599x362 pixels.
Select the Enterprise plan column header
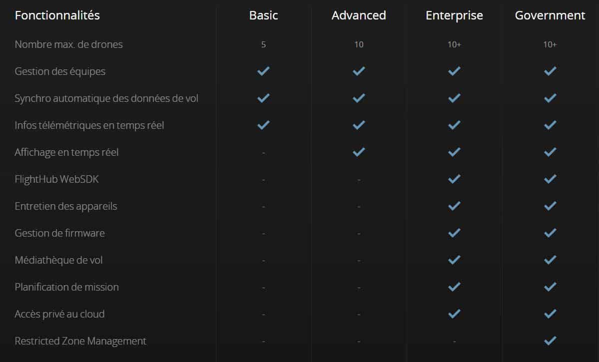454,15
